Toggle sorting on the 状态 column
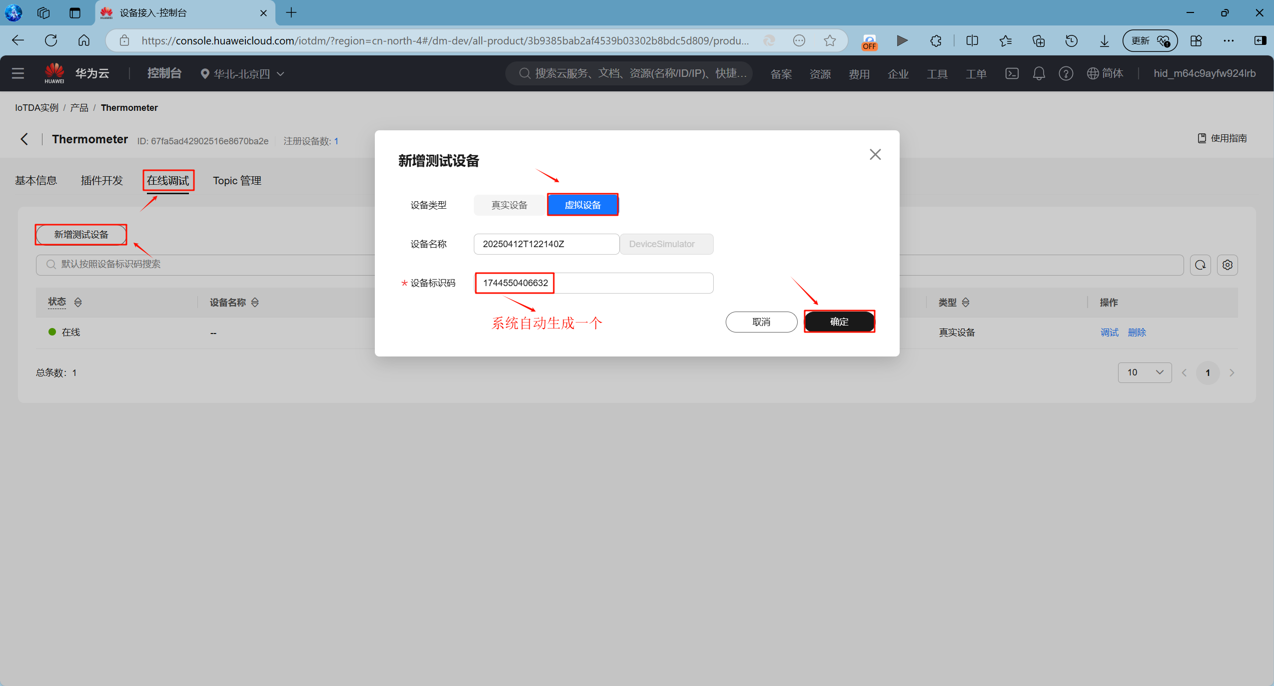 pos(78,302)
